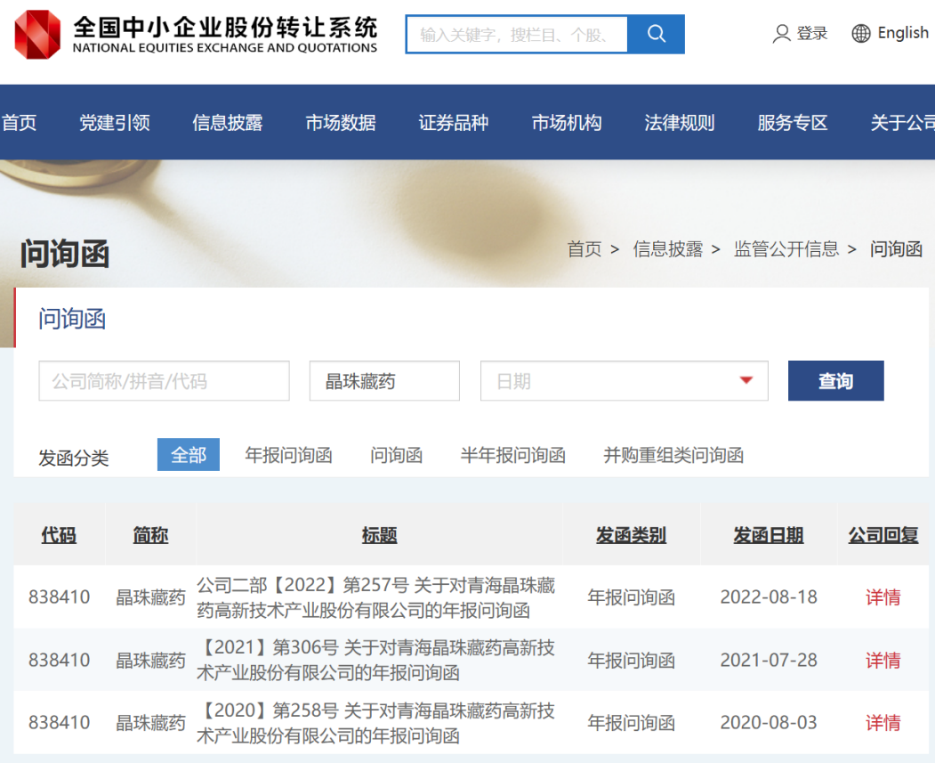Open the 【2022】第257号 inquiry letter title
935x763 pixels.
[x=376, y=597]
